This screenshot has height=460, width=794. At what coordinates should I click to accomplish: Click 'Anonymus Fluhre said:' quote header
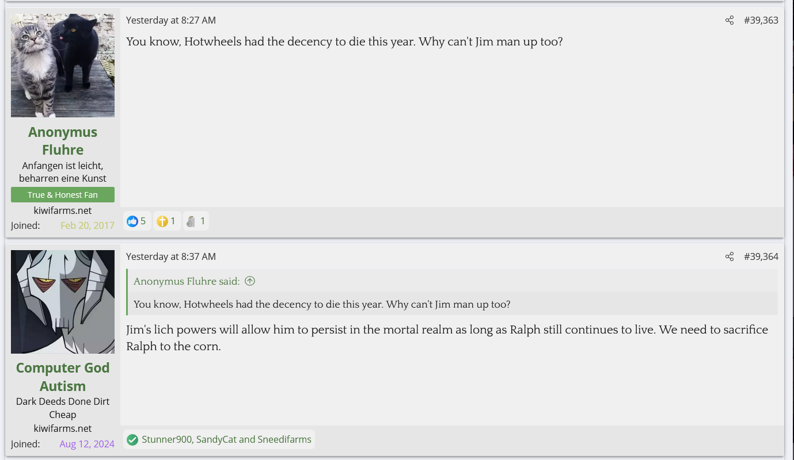coord(187,281)
